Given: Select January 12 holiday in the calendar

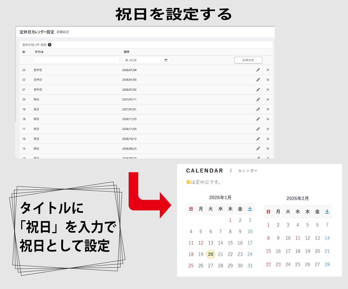Looking at the screenshot, I should click(201, 243).
